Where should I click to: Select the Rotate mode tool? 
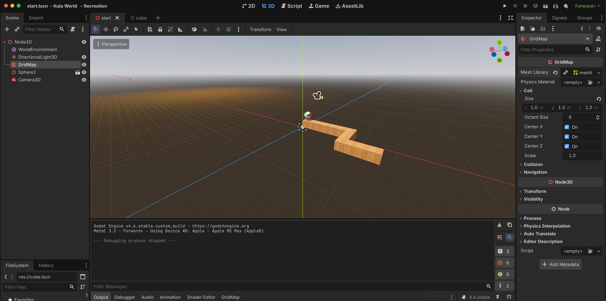tap(116, 29)
